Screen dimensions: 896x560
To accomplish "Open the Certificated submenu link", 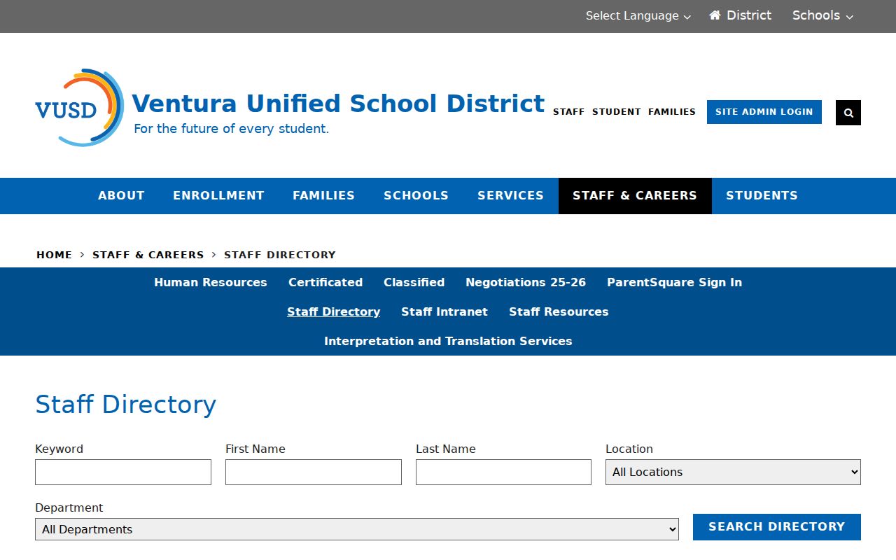I will [325, 283].
